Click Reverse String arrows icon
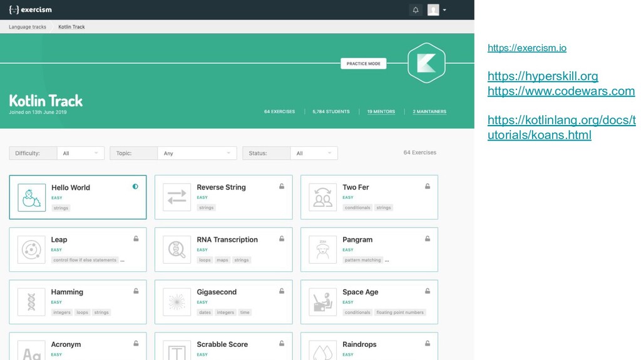 coord(177,197)
